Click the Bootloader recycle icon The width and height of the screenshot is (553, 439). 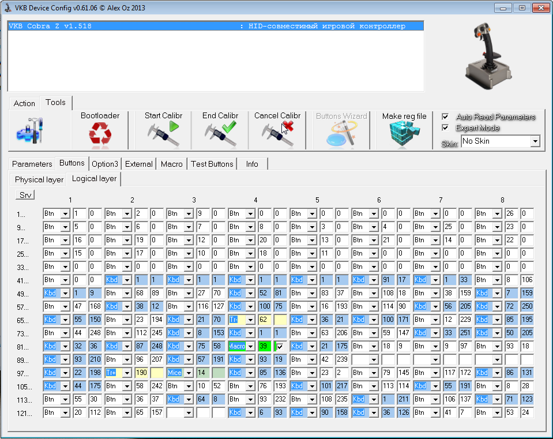tap(100, 135)
